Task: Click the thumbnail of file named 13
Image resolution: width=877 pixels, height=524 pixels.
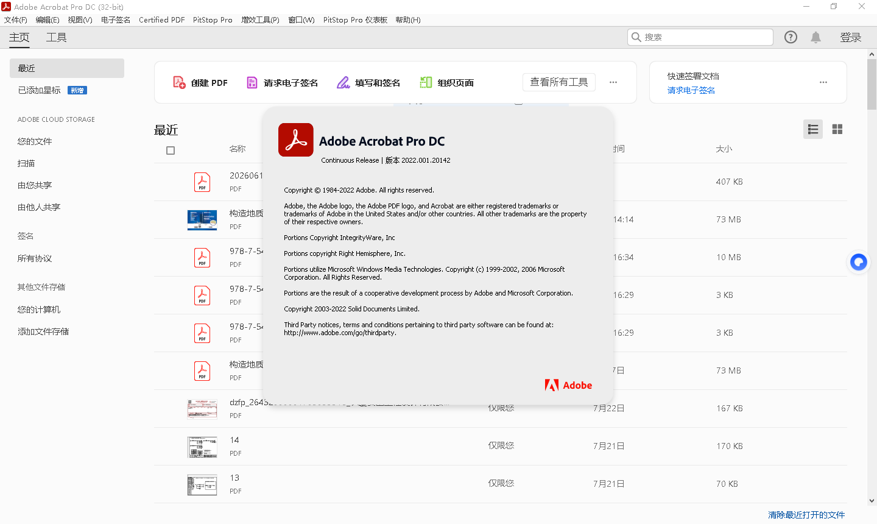Action: (202, 484)
